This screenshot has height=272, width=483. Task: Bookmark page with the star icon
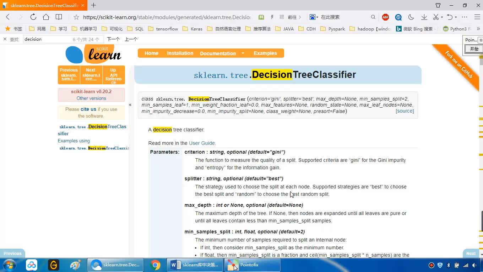coord(76,17)
